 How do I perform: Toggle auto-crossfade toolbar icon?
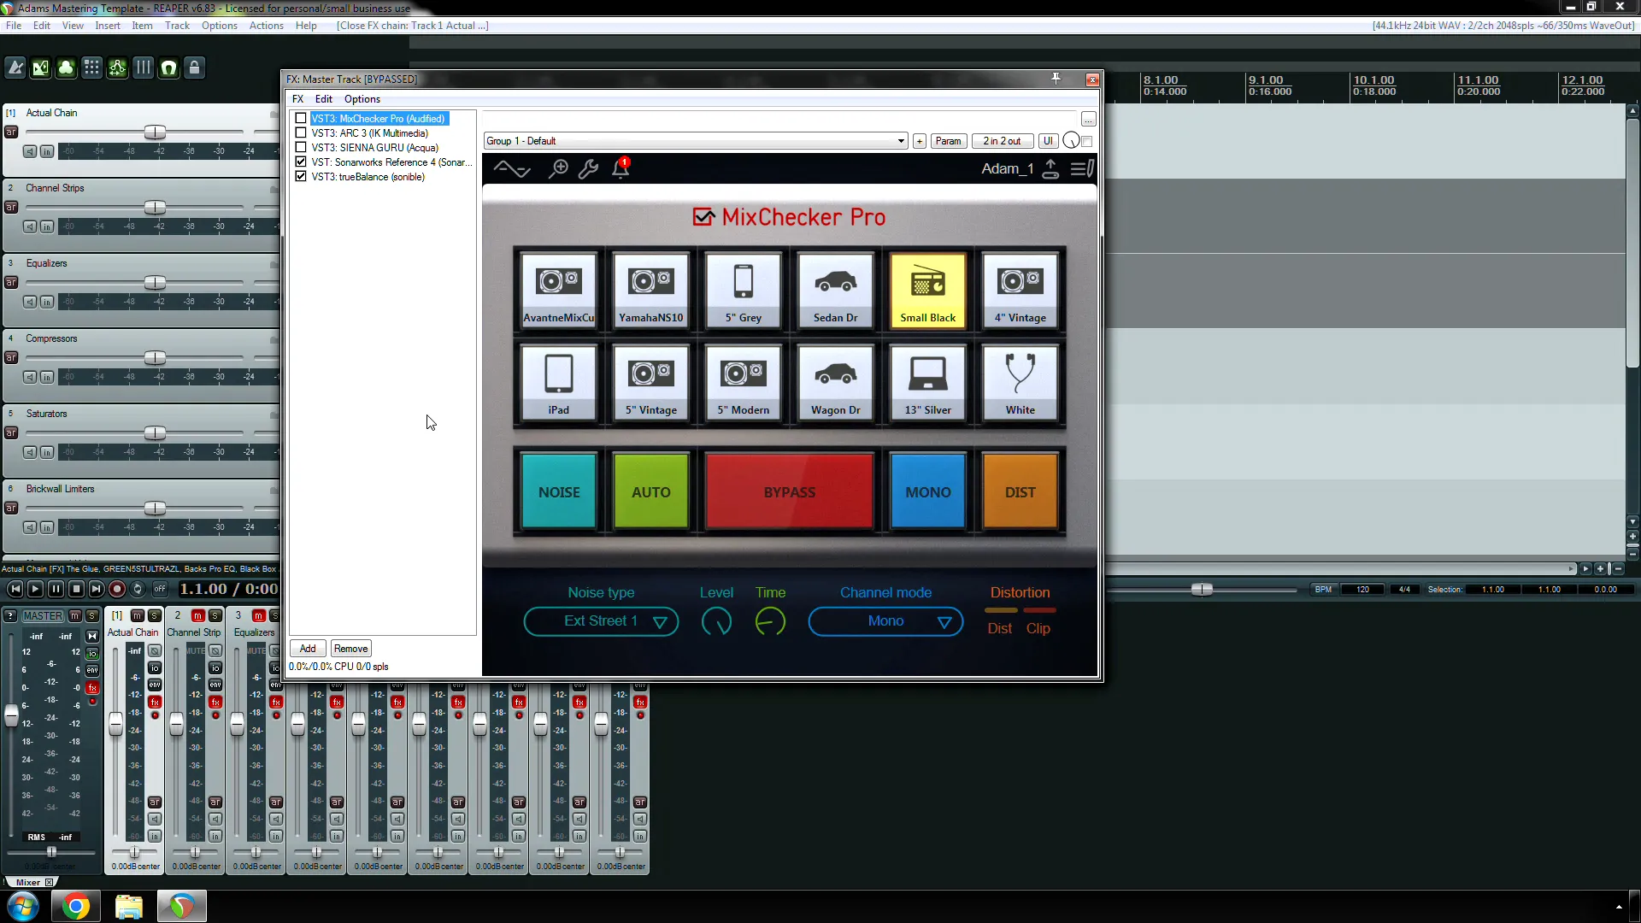[x=41, y=68]
